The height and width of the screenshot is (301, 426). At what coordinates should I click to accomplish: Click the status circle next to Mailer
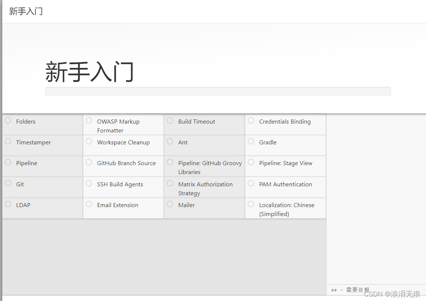click(x=170, y=204)
